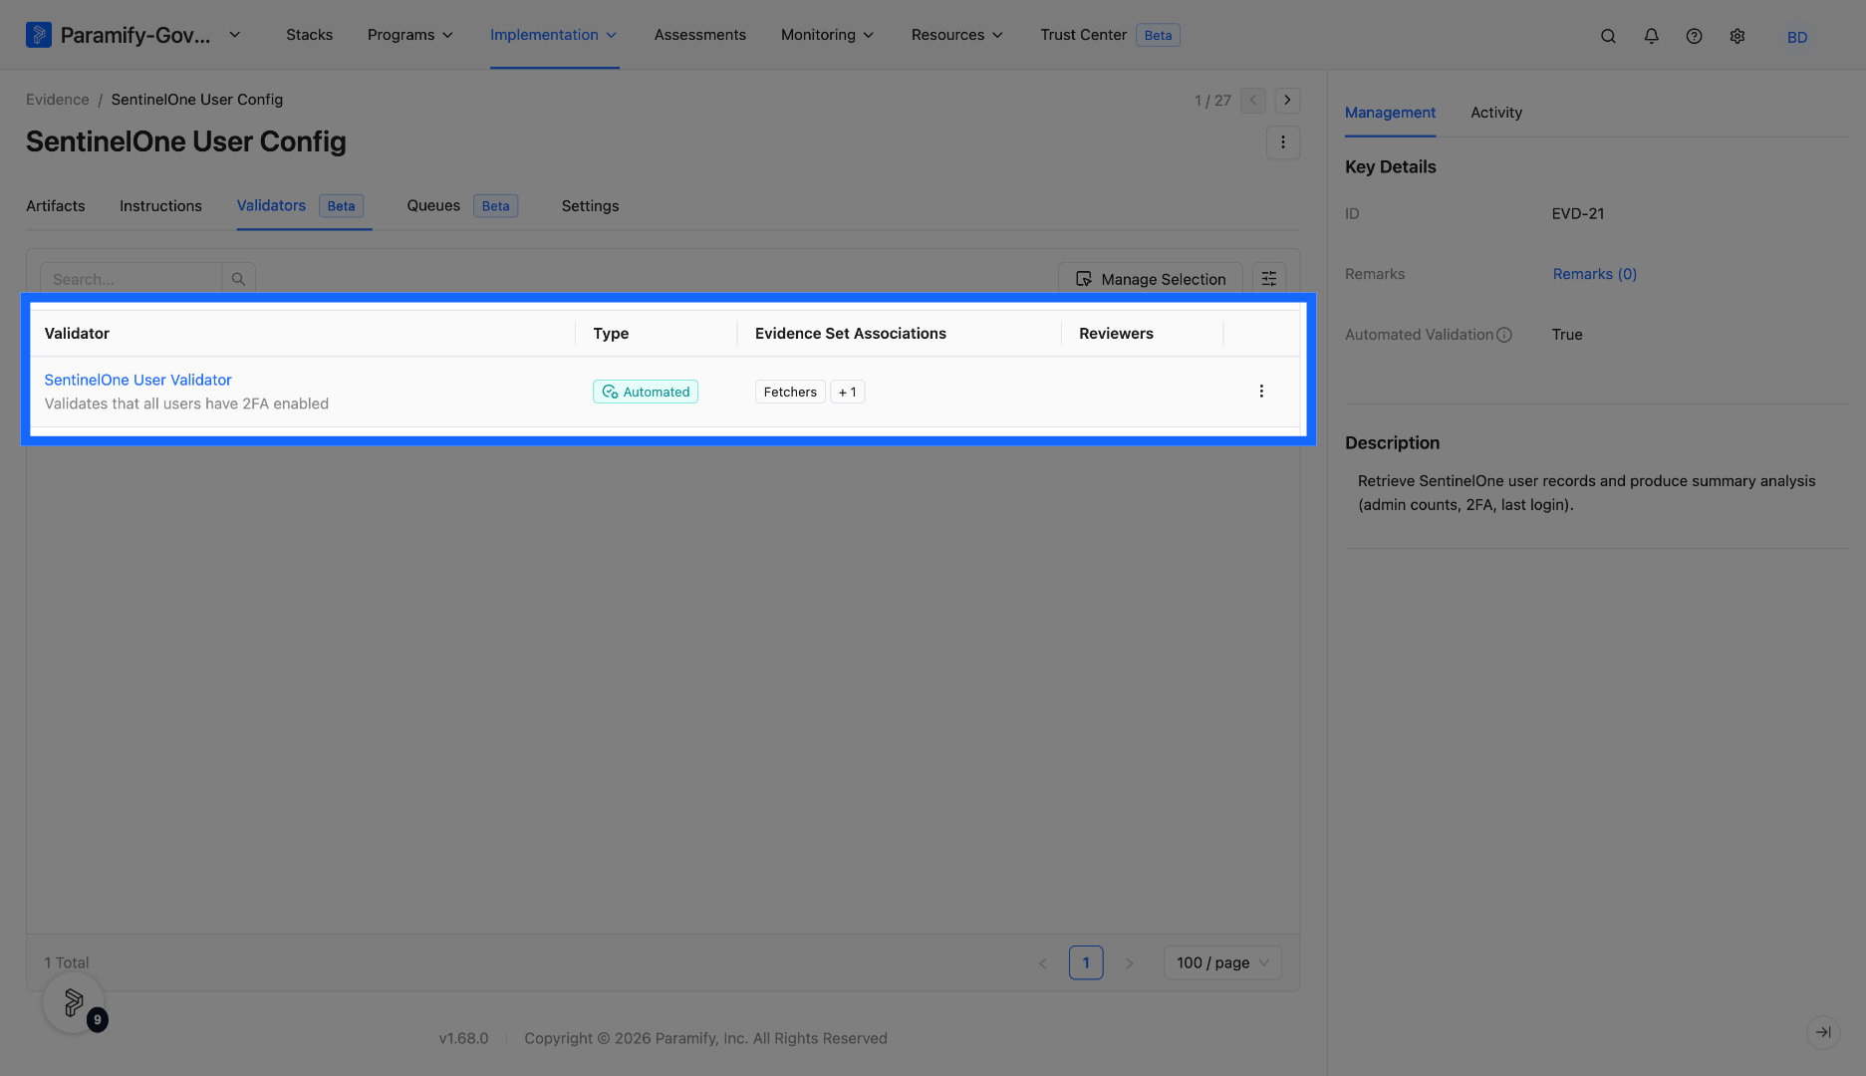Open the Assessments menu item

pyautogui.click(x=699, y=35)
